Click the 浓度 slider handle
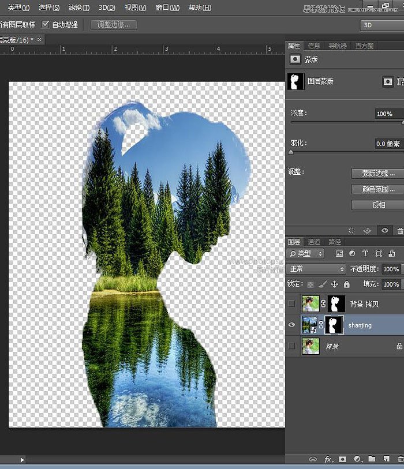The height and width of the screenshot is (469, 404). (x=403, y=123)
